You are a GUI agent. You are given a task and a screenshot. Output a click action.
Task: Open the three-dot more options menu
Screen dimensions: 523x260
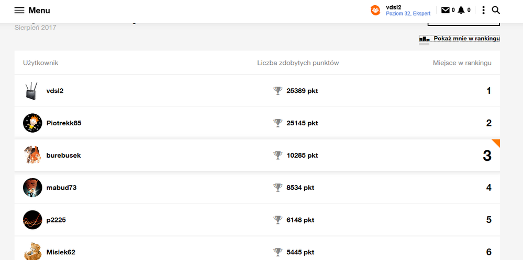click(483, 10)
